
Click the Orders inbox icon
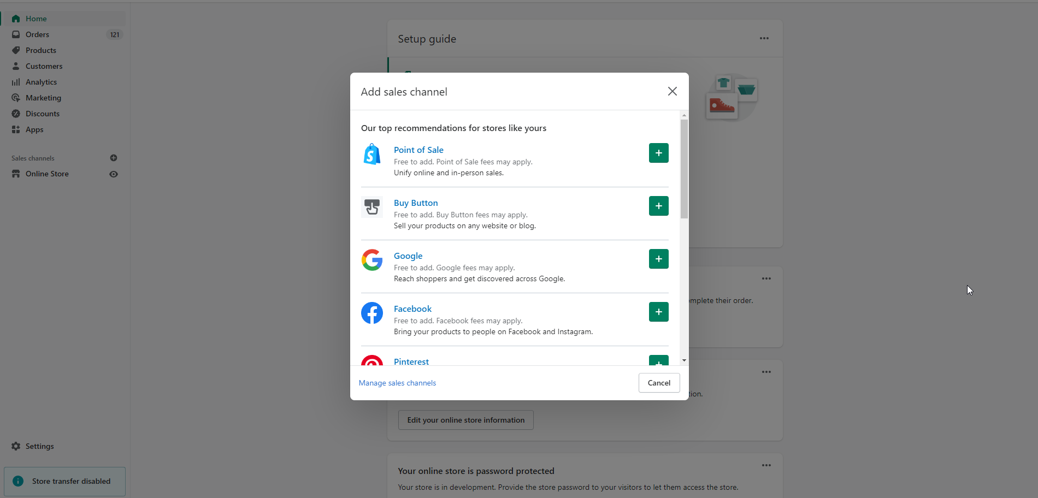[16, 34]
